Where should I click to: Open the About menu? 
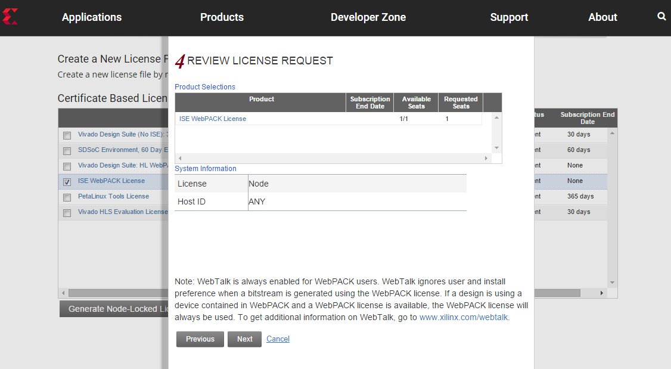[602, 17]
